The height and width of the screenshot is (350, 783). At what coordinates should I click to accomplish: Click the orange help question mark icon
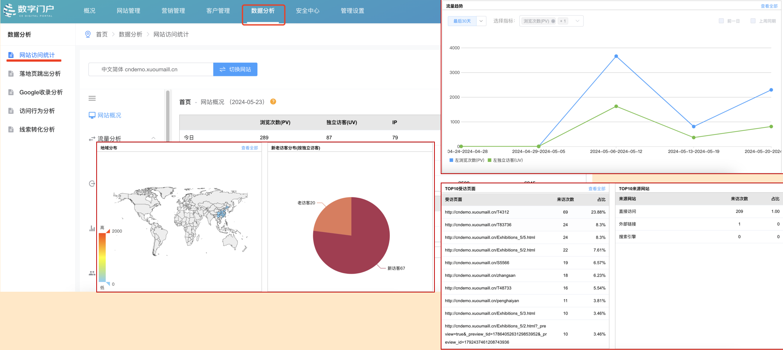pyautogui.click(x=273, y=102)
